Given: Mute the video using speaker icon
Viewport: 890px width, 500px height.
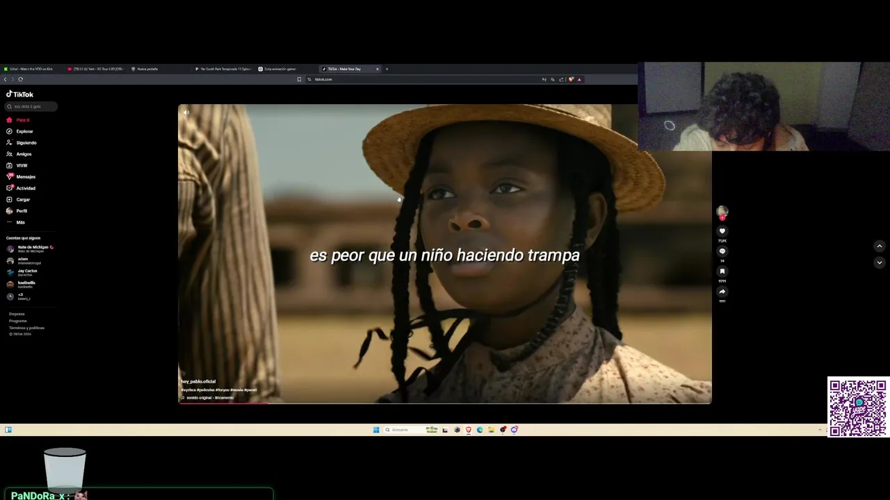Looking at the screenshot, I should pyautogui.click(x=186, y=112).
